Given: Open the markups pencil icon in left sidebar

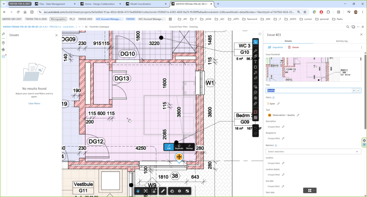Looking at the screenshot, I should pos(3,34).
